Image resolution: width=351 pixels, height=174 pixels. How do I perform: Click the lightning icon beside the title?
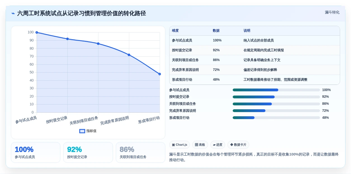[x=13, y=13]
